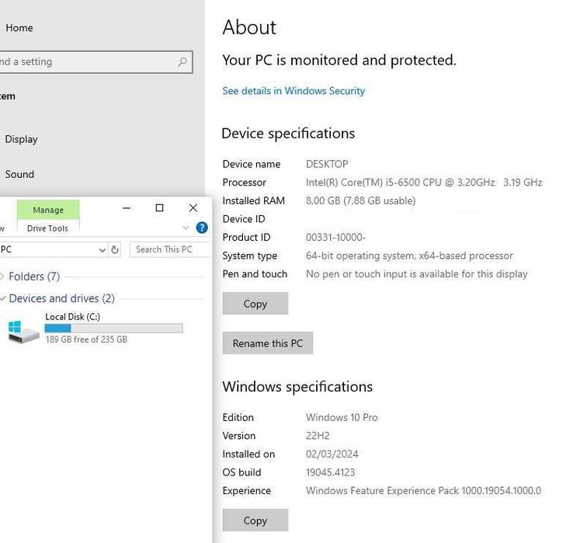Copy the Windows specifications

[255, 520]
